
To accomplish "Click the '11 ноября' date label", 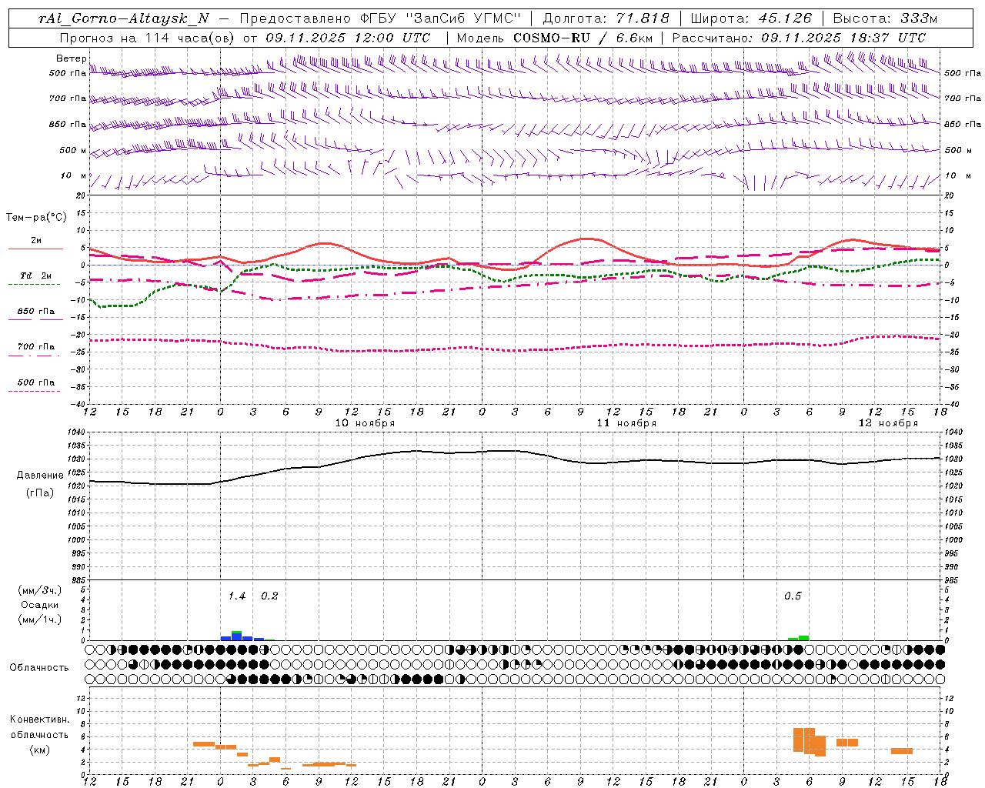I will tap(626, 423).
